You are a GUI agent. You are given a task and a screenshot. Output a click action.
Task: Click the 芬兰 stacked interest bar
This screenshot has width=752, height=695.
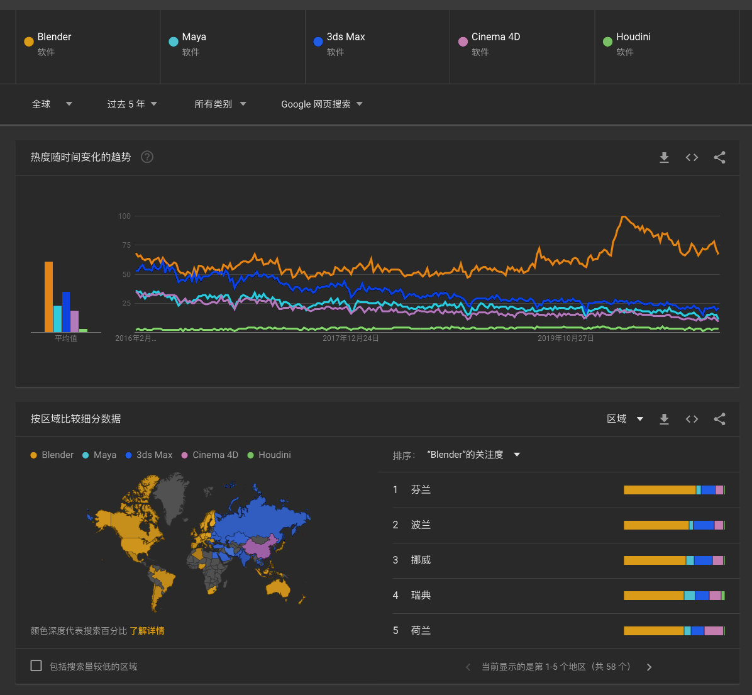click(674, 490)
